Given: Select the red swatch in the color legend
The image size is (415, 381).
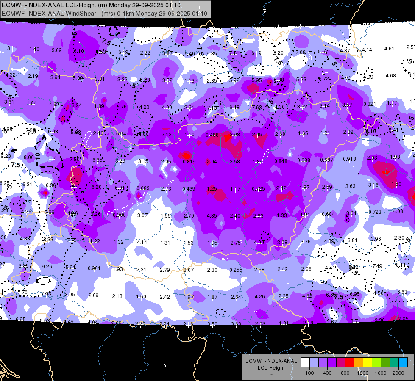Looking at the screenshot, I should tap(350, 362).
